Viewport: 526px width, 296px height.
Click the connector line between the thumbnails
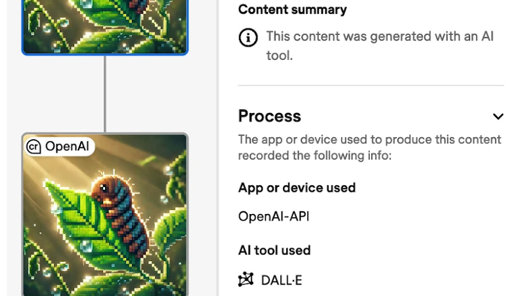coord(105,94)
